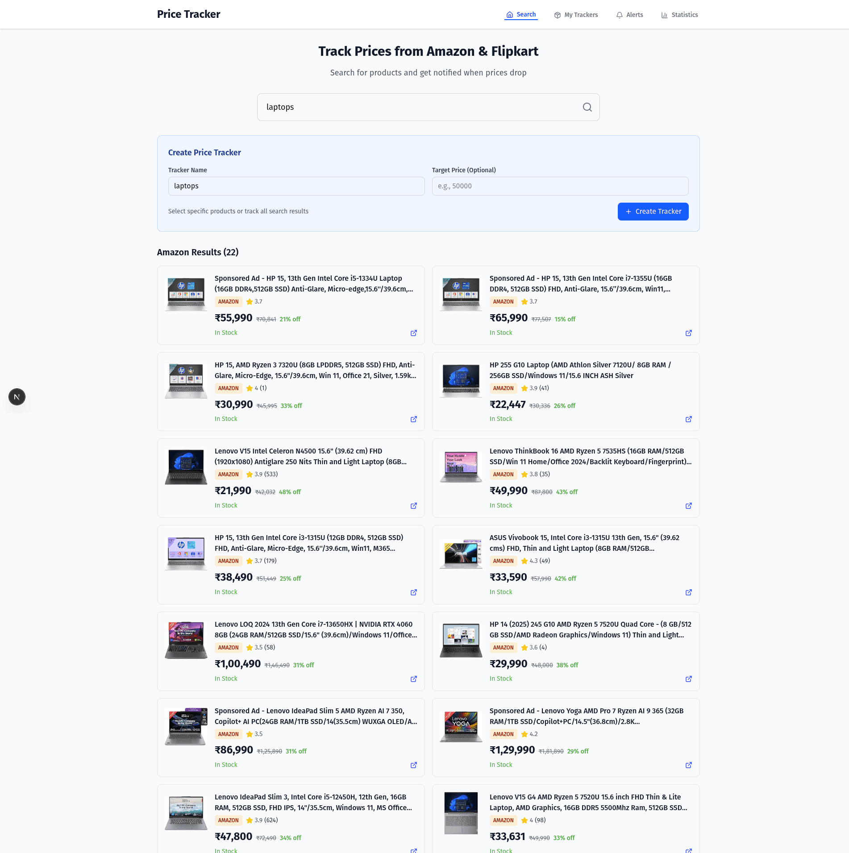
Task: Click the Create Tracker button
Action: (x=653, y=211)
